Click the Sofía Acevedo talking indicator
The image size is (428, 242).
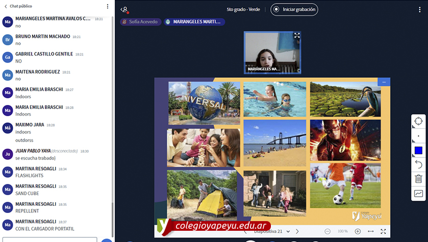point(141,22)
